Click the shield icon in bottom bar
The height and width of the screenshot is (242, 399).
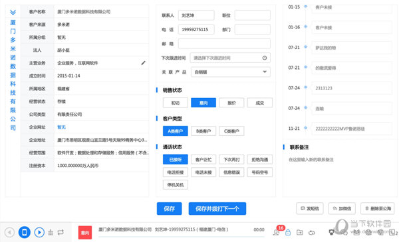coord(331,232)
